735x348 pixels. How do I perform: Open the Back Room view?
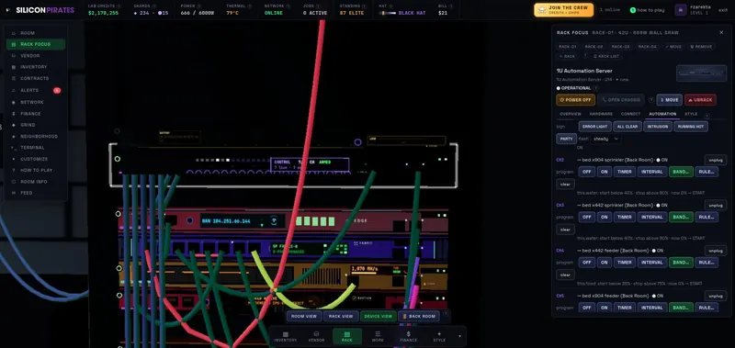pos(419,316)
